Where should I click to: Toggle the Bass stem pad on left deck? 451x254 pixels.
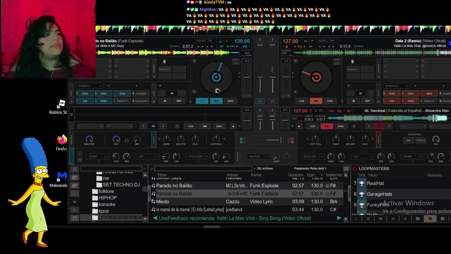(x=122, y=93)
